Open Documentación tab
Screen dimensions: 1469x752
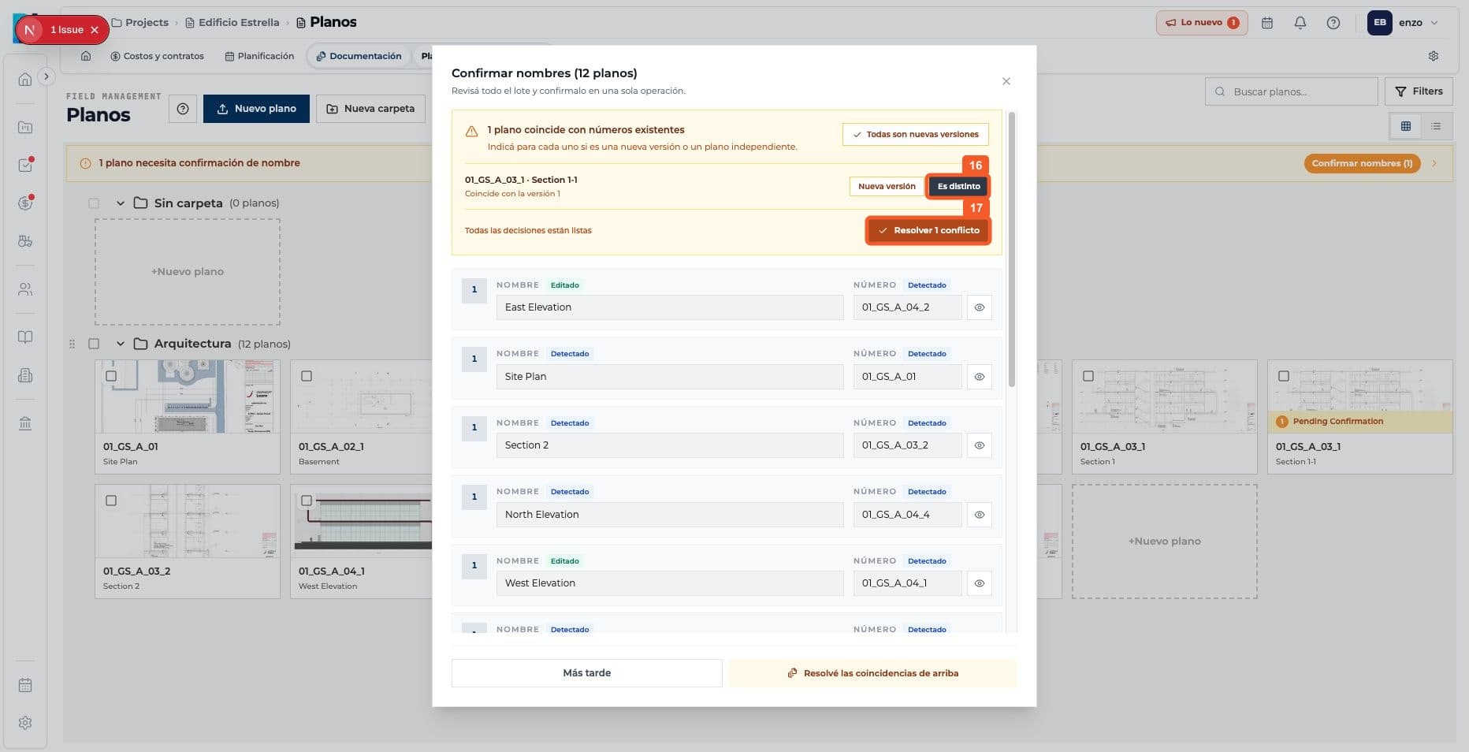359,56
